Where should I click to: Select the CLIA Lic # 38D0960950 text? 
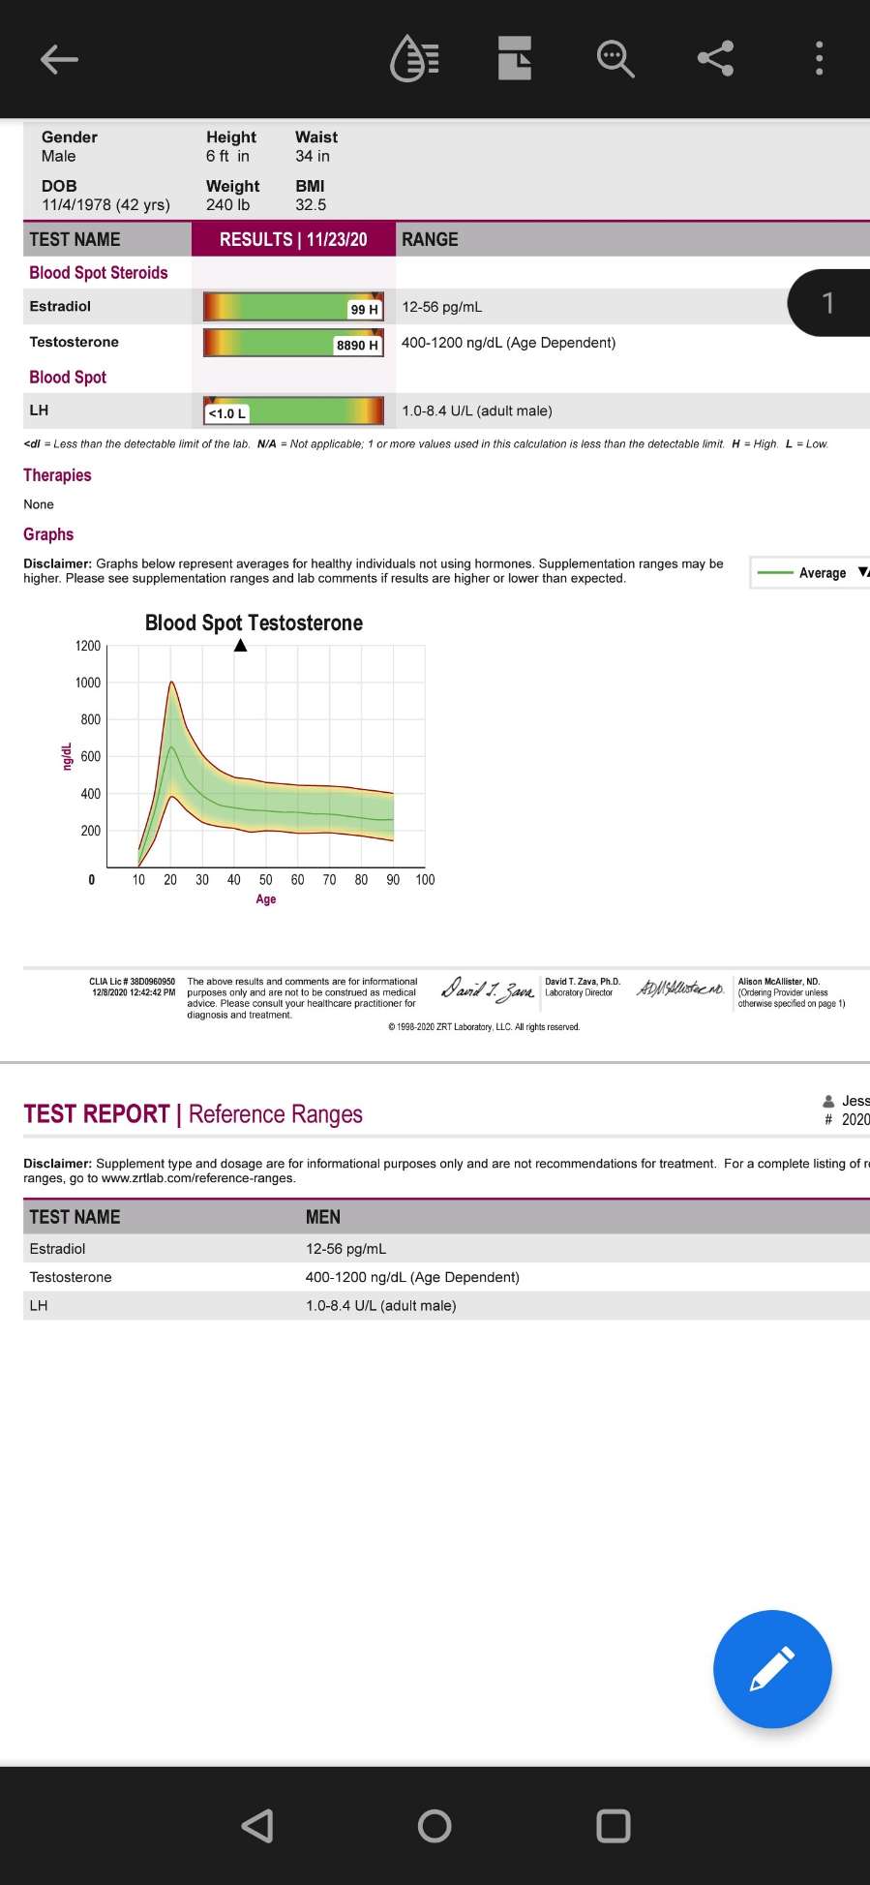click(133, 982)
